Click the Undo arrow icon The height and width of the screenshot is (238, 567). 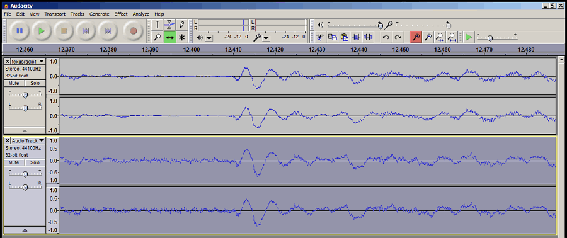click(x=386, y=37)
